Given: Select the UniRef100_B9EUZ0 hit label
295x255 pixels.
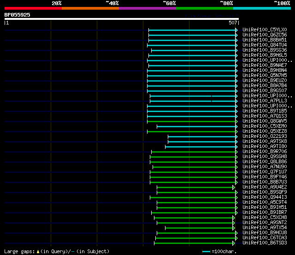Looking at the screenshot, I should tap(265, 81).
